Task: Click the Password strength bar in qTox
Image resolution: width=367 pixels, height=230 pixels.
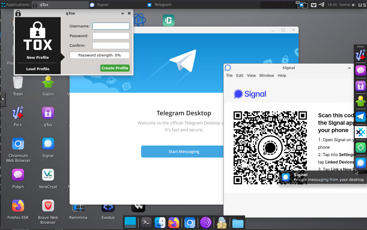Action: pos(100,55)
